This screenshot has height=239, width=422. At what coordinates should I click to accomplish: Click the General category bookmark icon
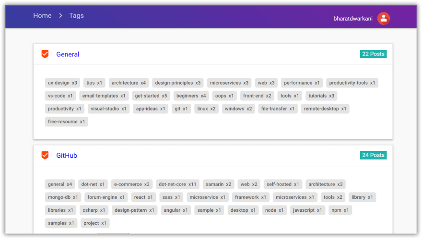(45, 54)
